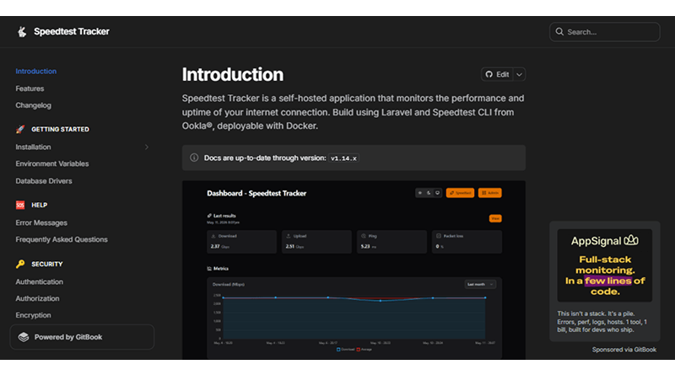The width and height of the screenshot is (675, 375).
Task: Open the Installation page
Action: tap(33, 147)
